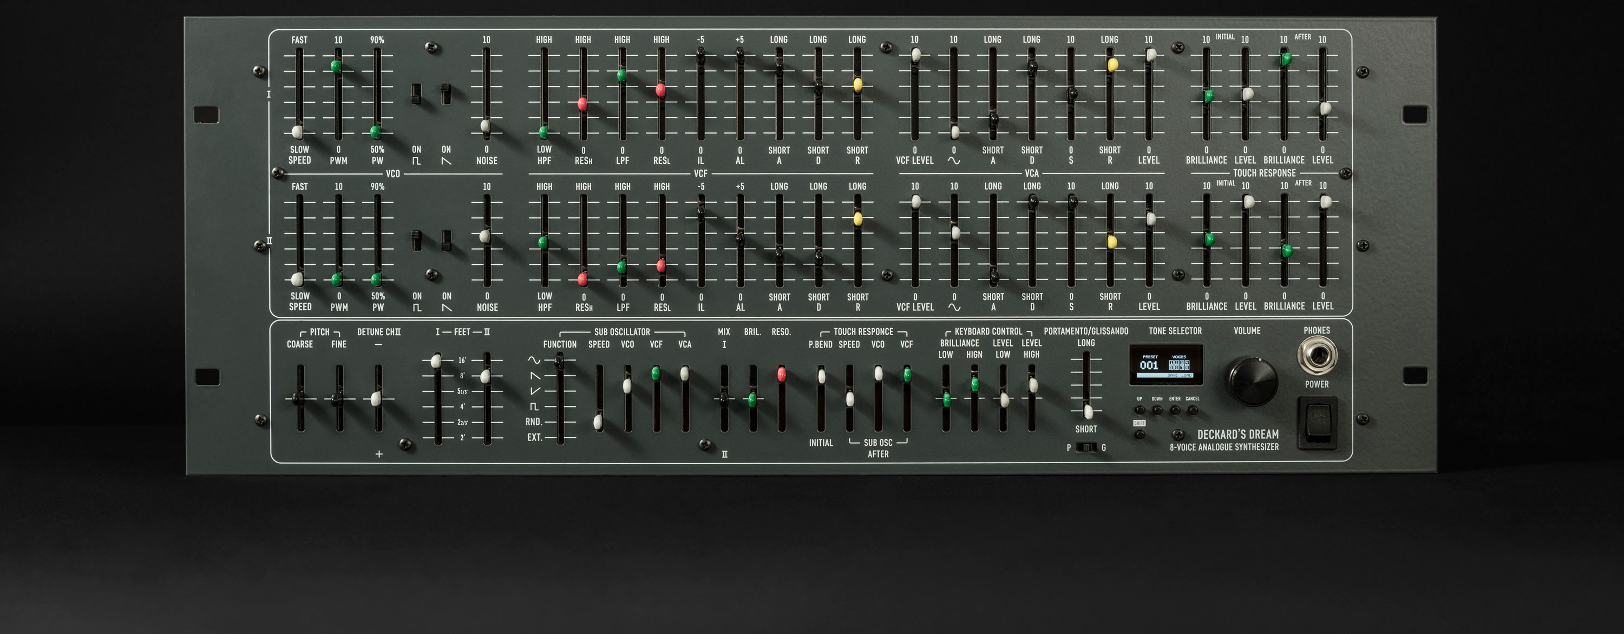Flip the row I VCO sawtooth ON switch
The height and width of the screenshot is (634, 1624).
(447, 94)
